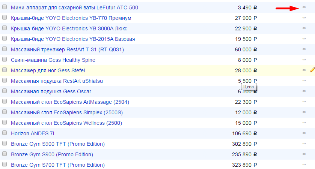Viewport: 315px width, 169px height.
Task: Click price 323 890 ₽
Action: (x=245, y=165)
